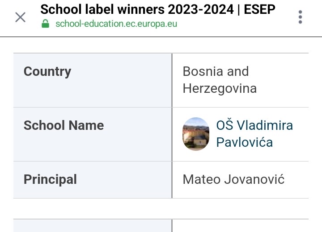Tap the school's round thumbnail photo

click(196, 134)
